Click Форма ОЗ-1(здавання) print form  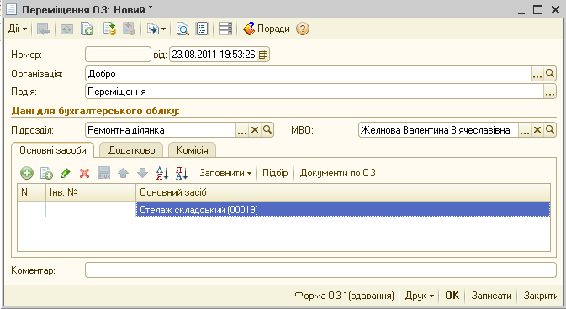344,296
